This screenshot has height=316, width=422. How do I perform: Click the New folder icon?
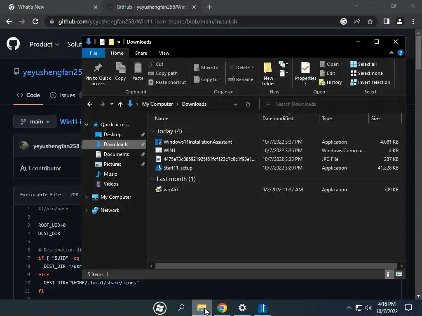pyautogui.click(x=268, y=68)
